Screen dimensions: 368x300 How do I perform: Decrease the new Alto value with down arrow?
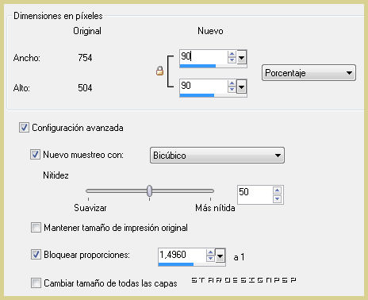pyautogui.click(x=232, y=90)
